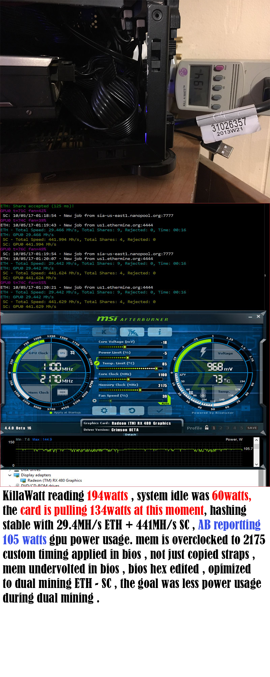Select Radeon (TM) RX 480 Graphics device

click(x=55, y=480)
